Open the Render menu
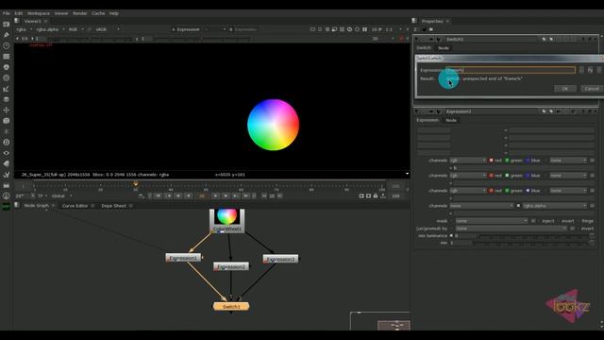604x340 pixels. (80, 13)
